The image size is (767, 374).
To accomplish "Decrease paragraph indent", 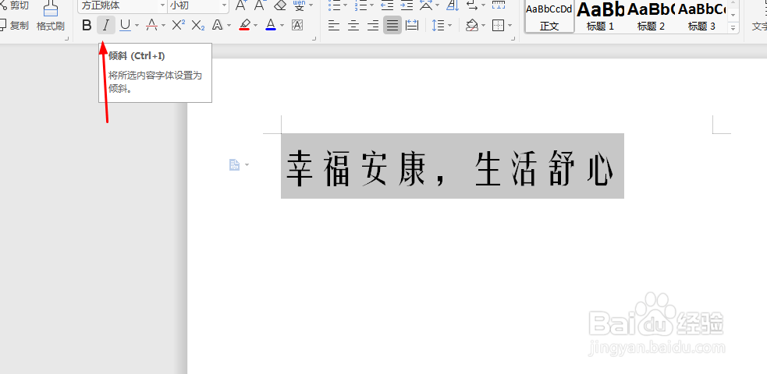I will [387, 6].
